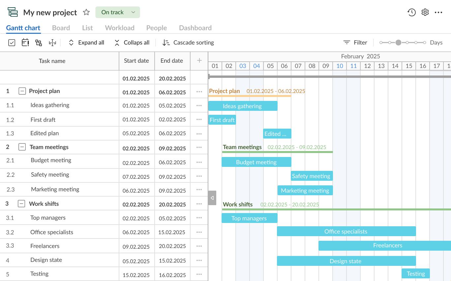451x281 pixels.
Task: Click the Office specialists bar in the Gantt chart
Action: (346, 232)
